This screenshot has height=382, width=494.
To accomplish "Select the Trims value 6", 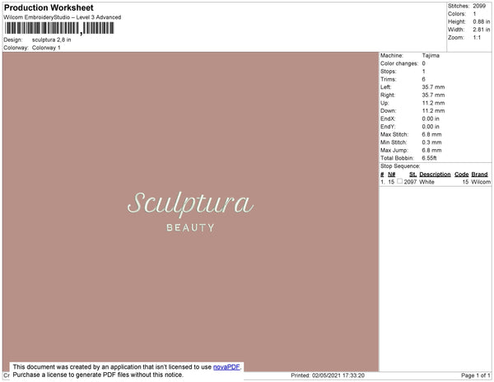I will [x=424, y=79].
